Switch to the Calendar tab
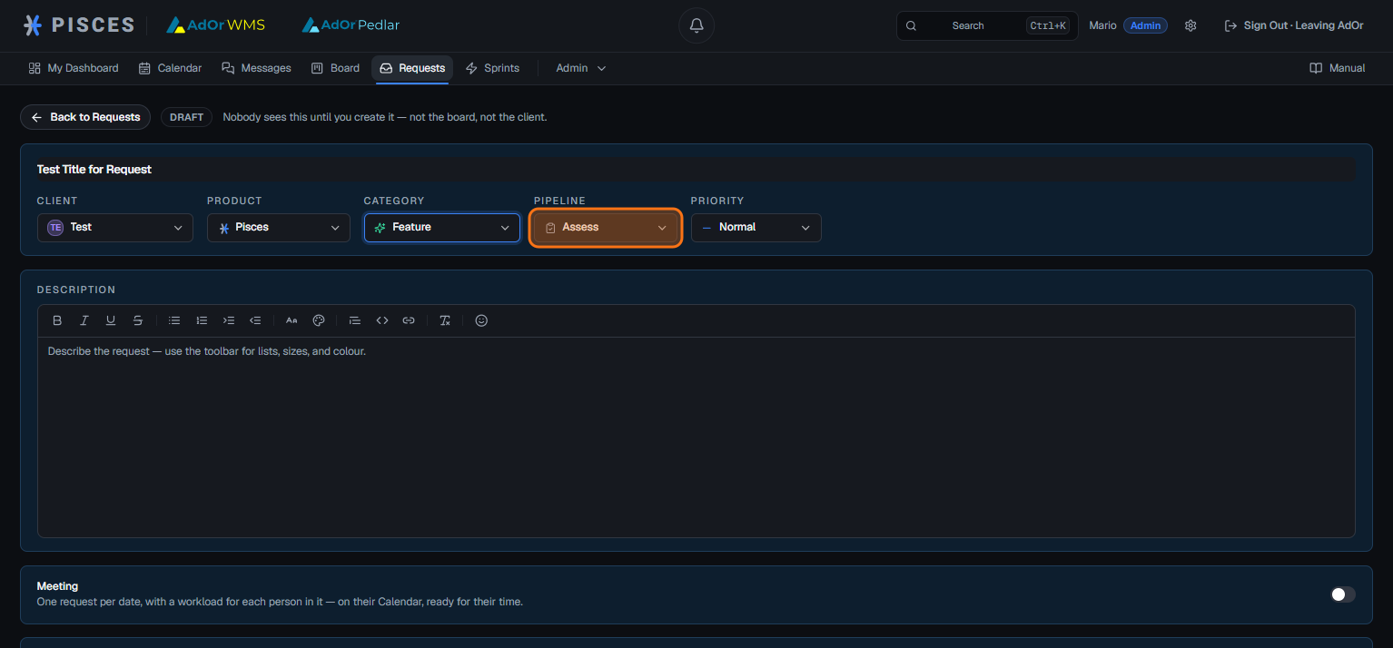 tap(170, 68)
